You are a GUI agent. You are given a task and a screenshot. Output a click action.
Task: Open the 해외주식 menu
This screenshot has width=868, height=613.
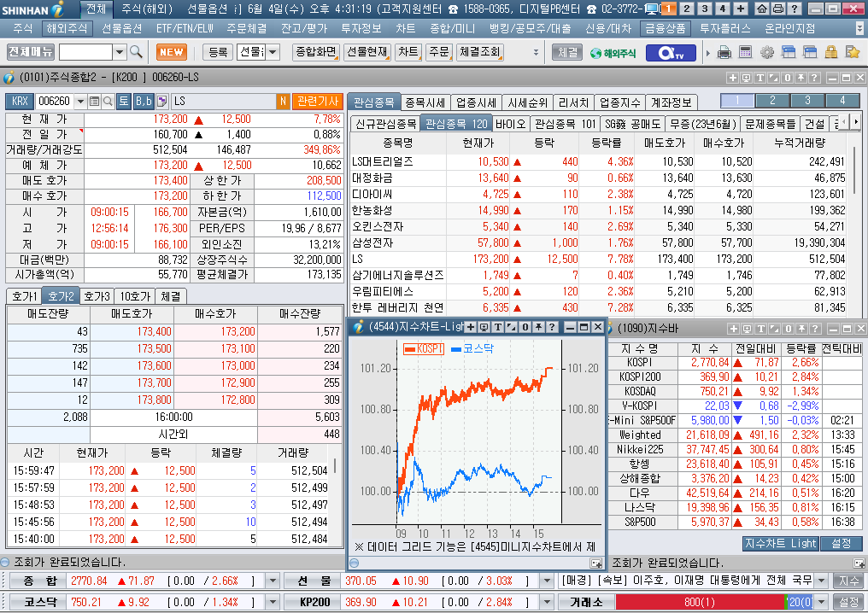tap(67, 28)
